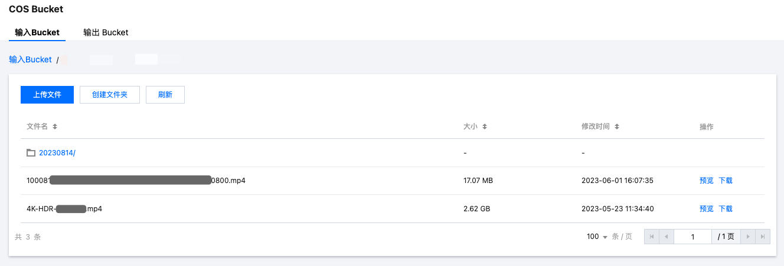Open the 100 条/页 page size dropdown
Image resolution: width=784 pixels, height=266 pixels.
click(x=597, y=237)
